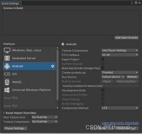This screenshot has height=134, width=142.
Task: Click the Max Texture Size label
Action: (x=14, y=117)
